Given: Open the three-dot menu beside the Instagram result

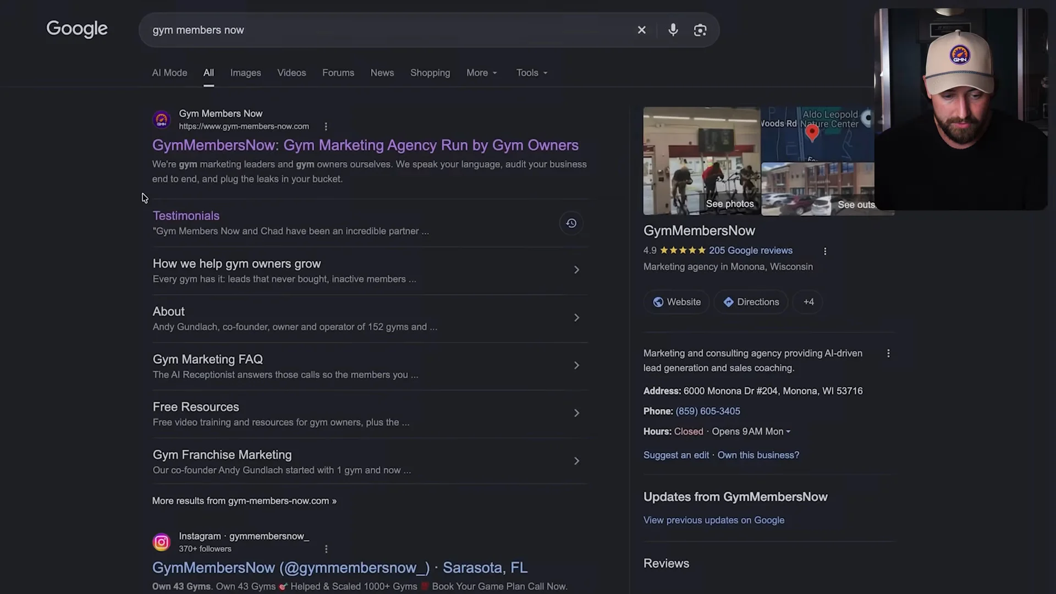Looking at the screenshot, I should tap(326, 549).
